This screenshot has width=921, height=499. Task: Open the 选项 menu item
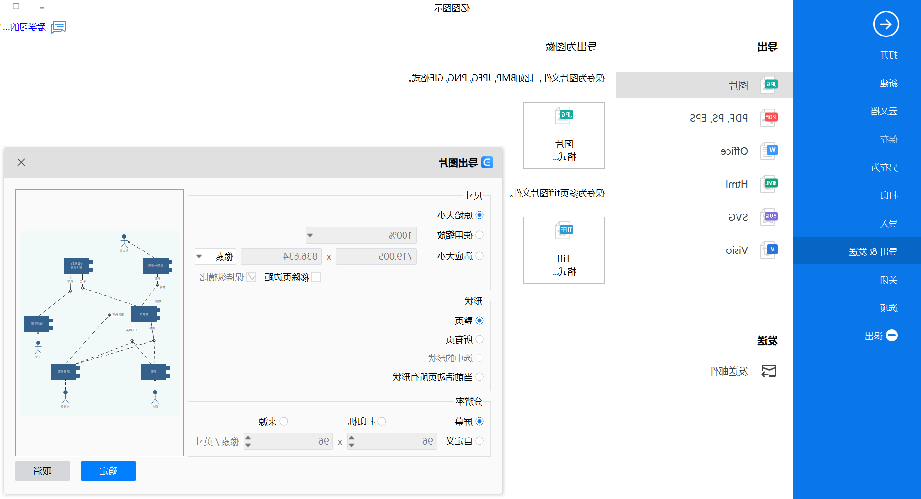pos(888,308)
